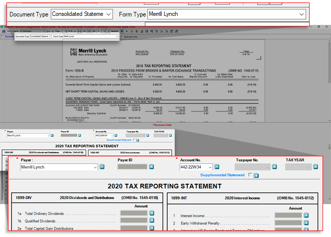Click the Supplemental Statement link
Viewport: 331px width, 237px height.
(x=222, y=175)
